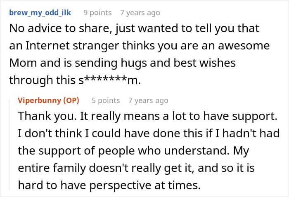Click the line "Mom and is sending hugs"
The image size is (289, 197).
coord(122,63)
